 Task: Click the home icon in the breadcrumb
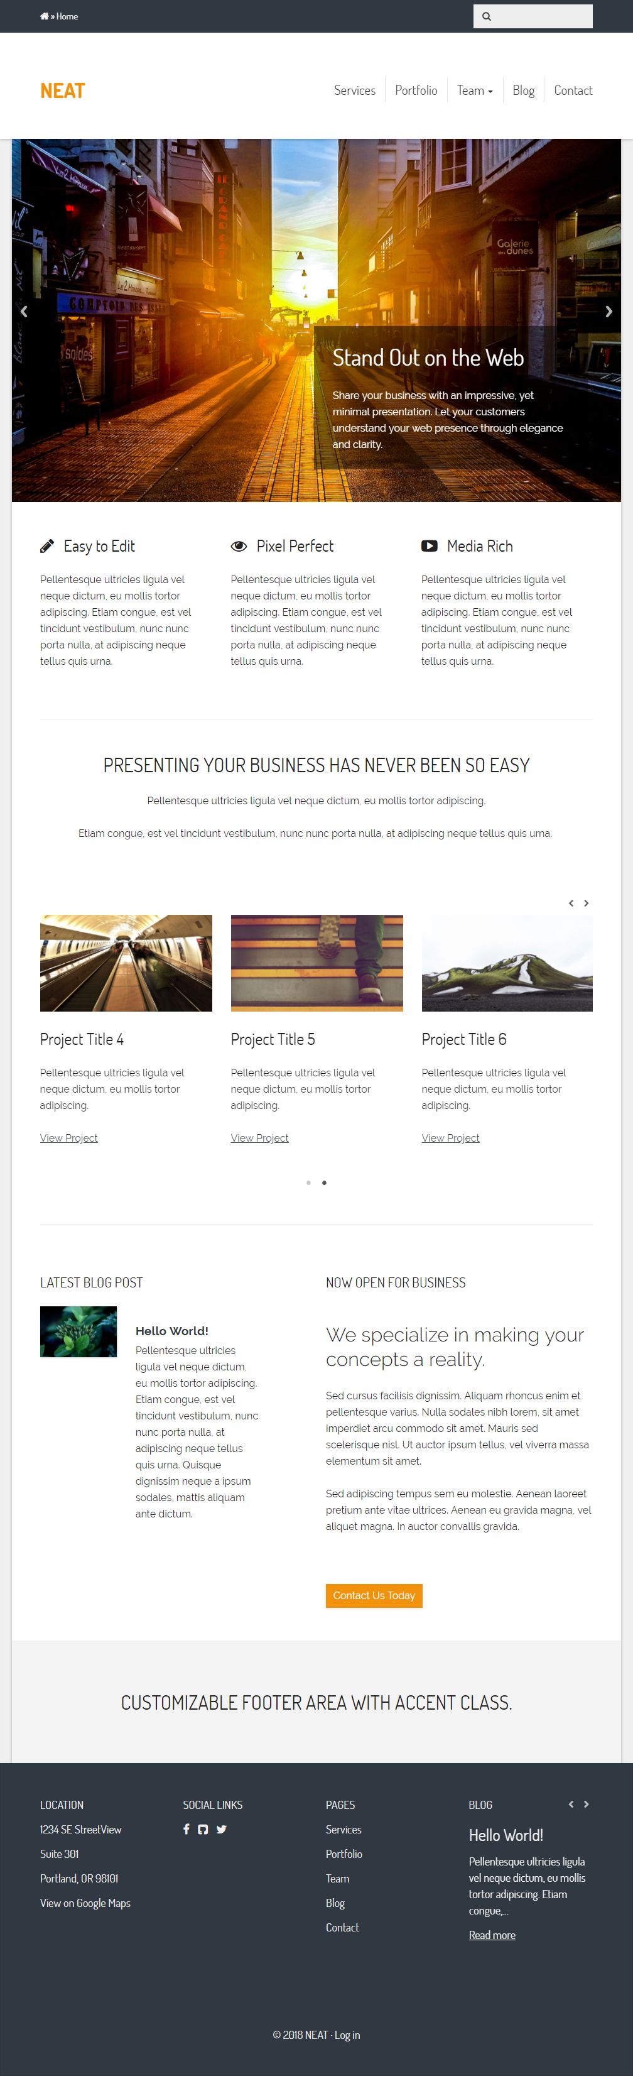45,16
